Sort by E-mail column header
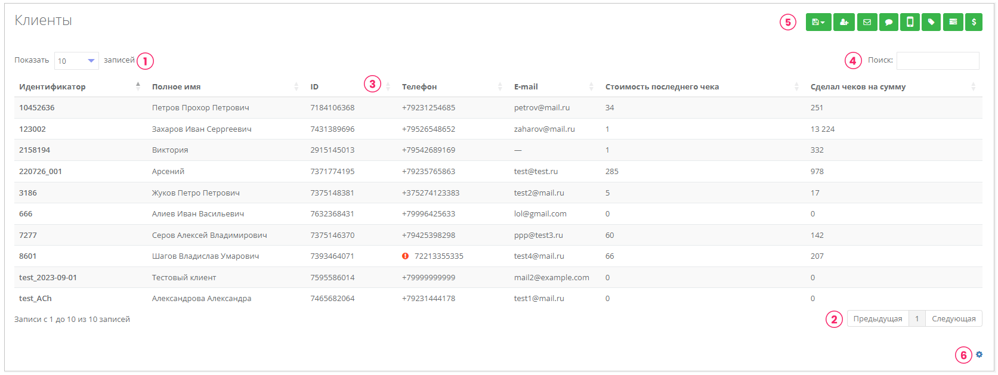 (x=554, y=86)
